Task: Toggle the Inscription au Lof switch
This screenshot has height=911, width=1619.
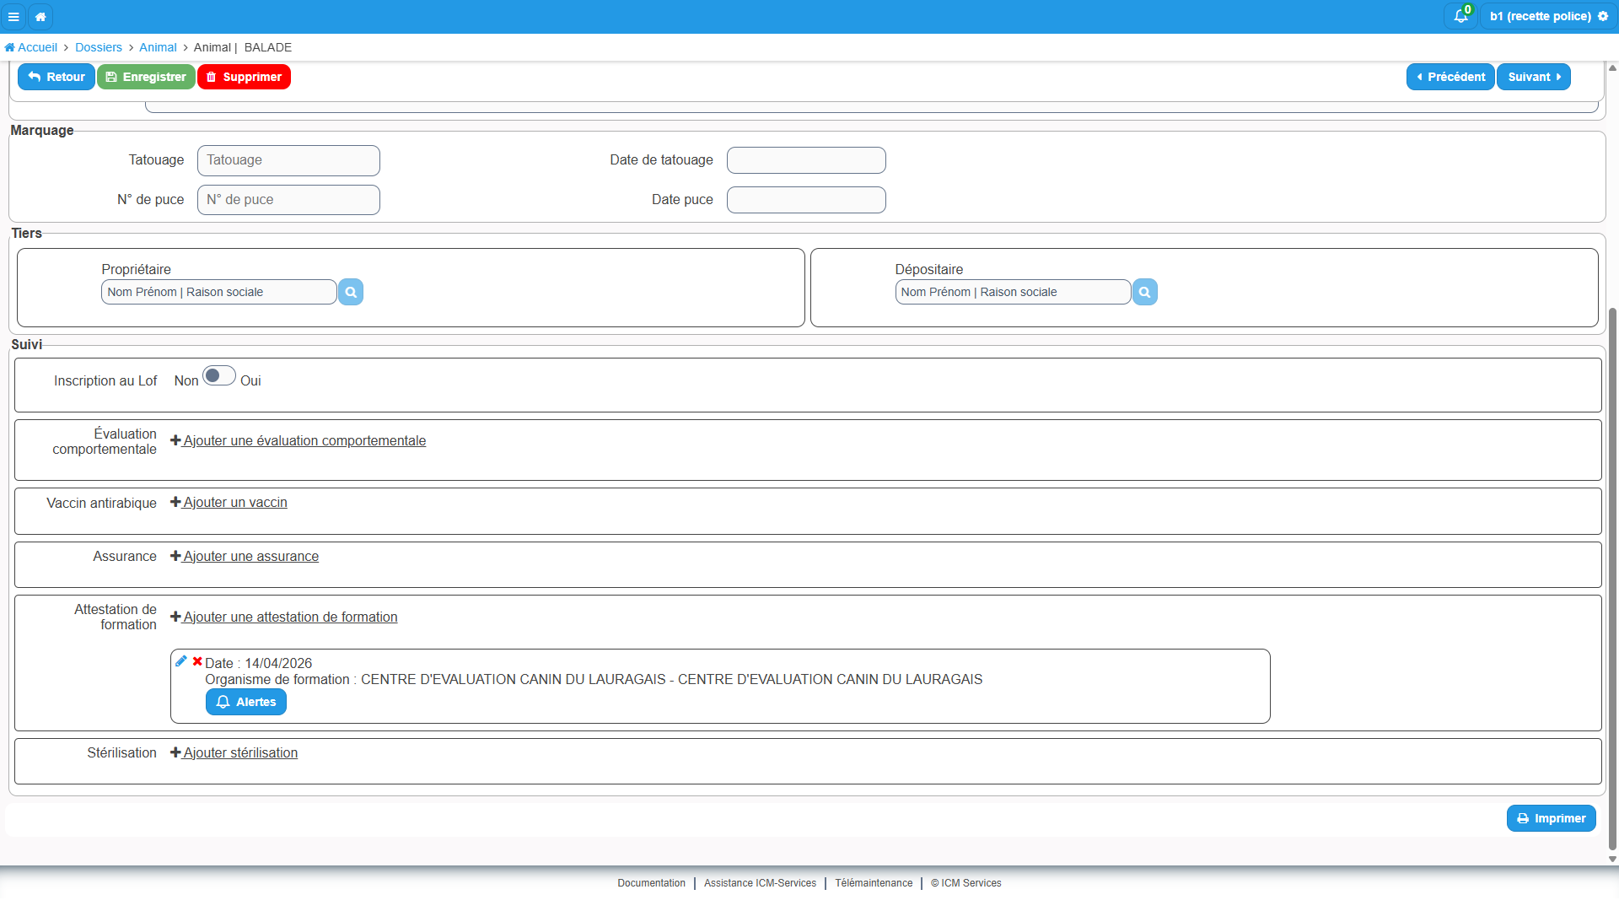Action: tap(218, 375)
